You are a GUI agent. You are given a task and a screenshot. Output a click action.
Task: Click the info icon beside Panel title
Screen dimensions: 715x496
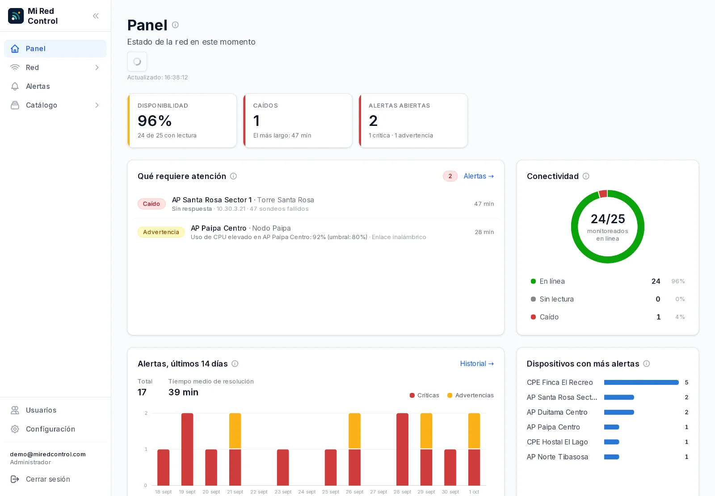[175, 25]
